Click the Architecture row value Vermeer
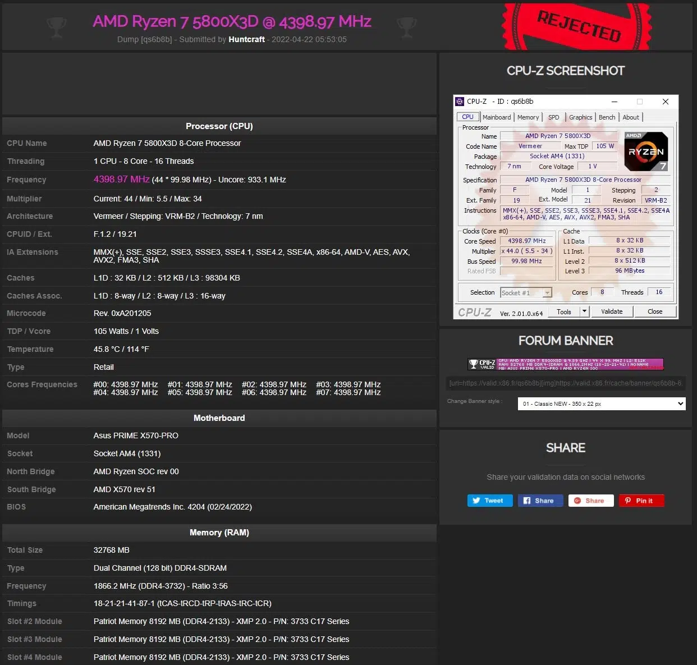The height and width of the screenshot is (665, 697). (x=178, y=216)
